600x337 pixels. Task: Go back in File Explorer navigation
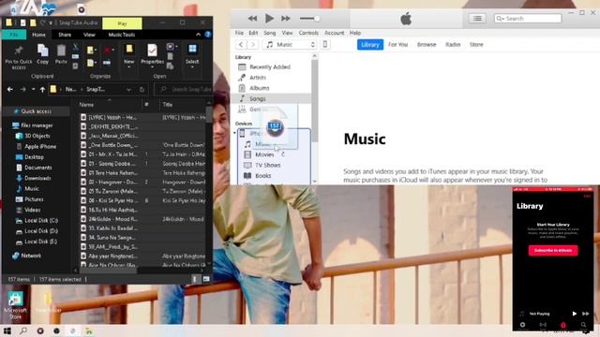(10, 90)
